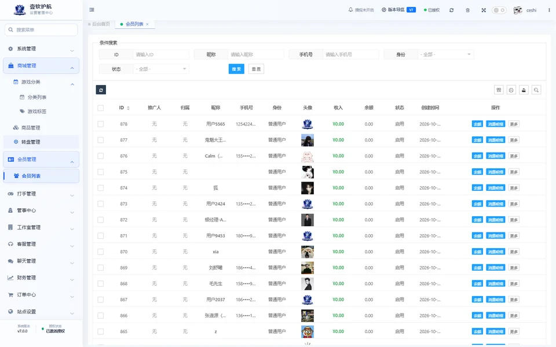This screenshot has width=556, height=347.
Task: Open 商品管理 page
Action: (x=31, y=127)
